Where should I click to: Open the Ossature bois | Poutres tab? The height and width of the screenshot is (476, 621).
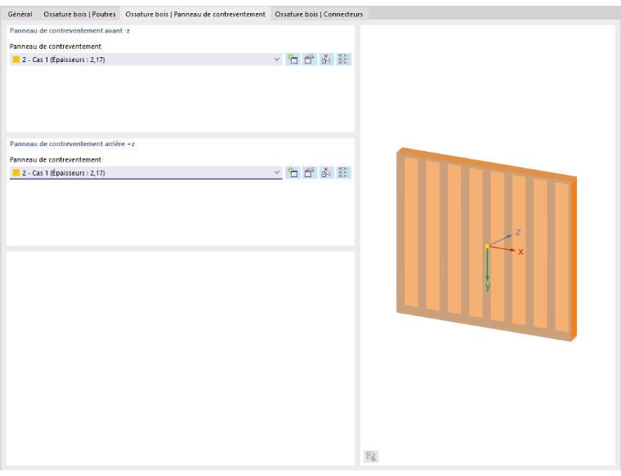79,14
